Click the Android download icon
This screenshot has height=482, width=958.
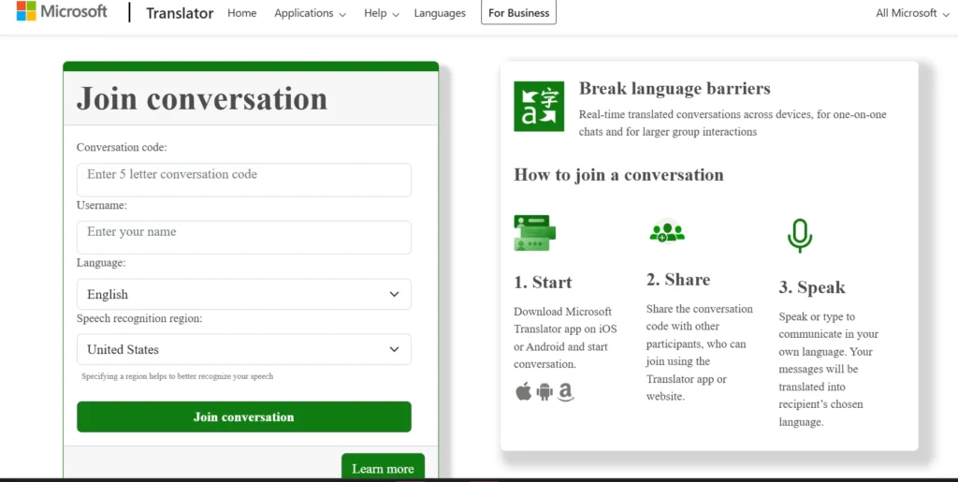point(544,391)
